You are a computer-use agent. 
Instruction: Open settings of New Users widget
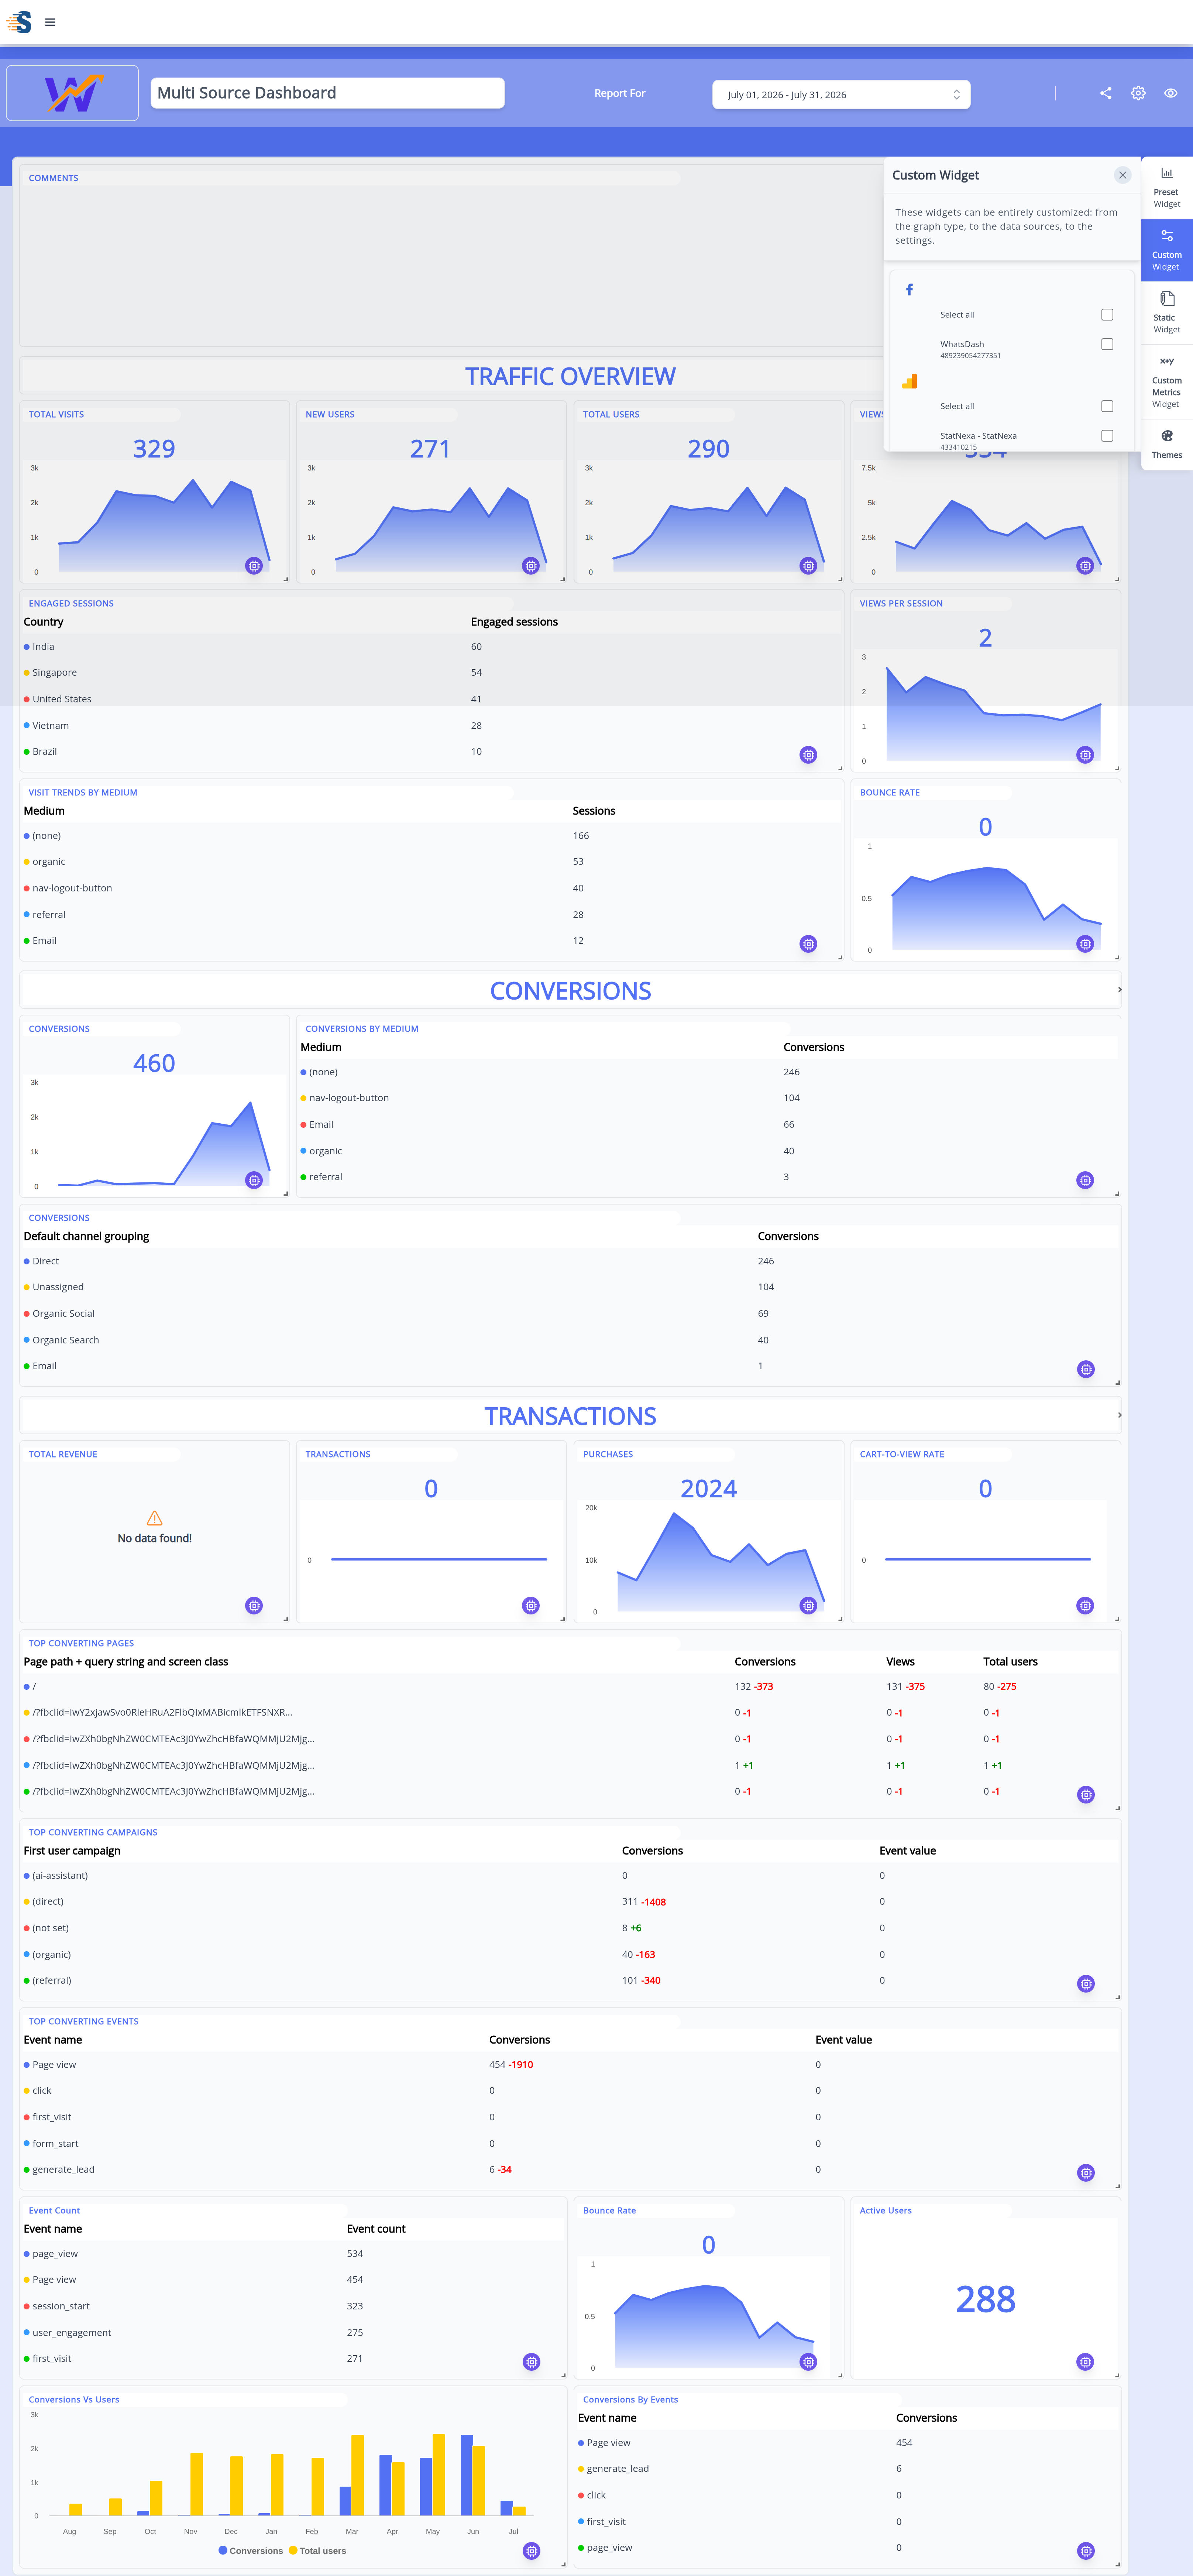coord(531,566)
